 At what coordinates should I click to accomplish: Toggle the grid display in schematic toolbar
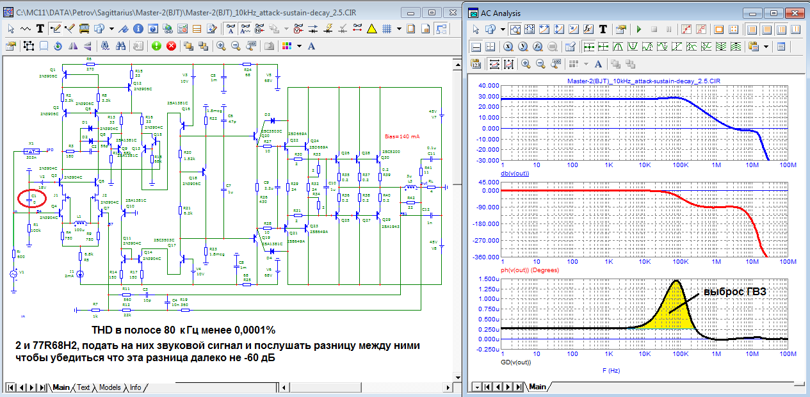[386, 28]
